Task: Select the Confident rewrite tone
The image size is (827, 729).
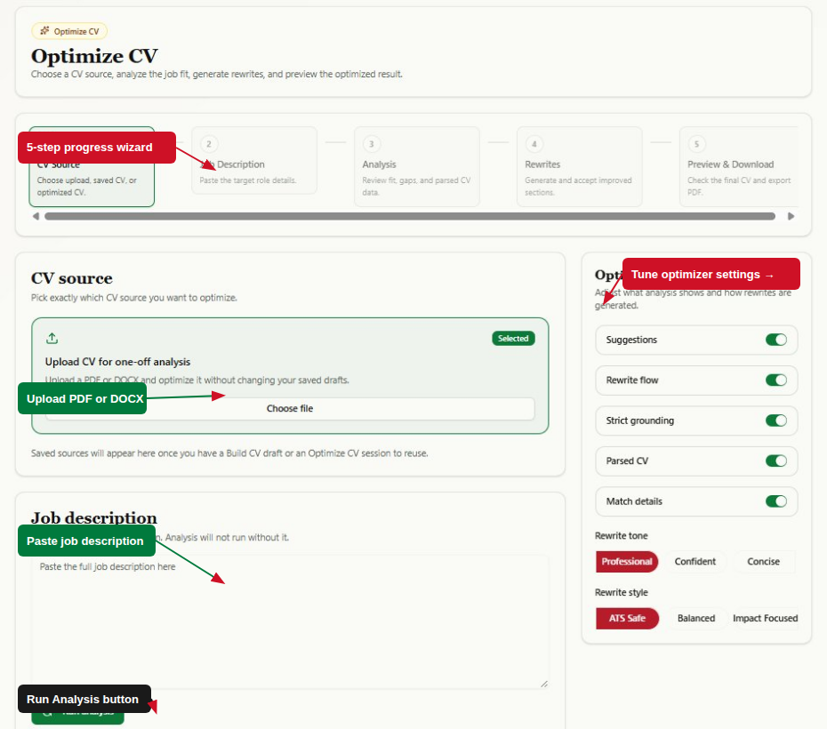Action: coord(695,561)
